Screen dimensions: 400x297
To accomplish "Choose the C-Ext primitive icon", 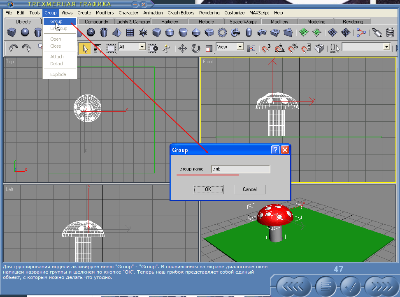I will pos(275,32).
